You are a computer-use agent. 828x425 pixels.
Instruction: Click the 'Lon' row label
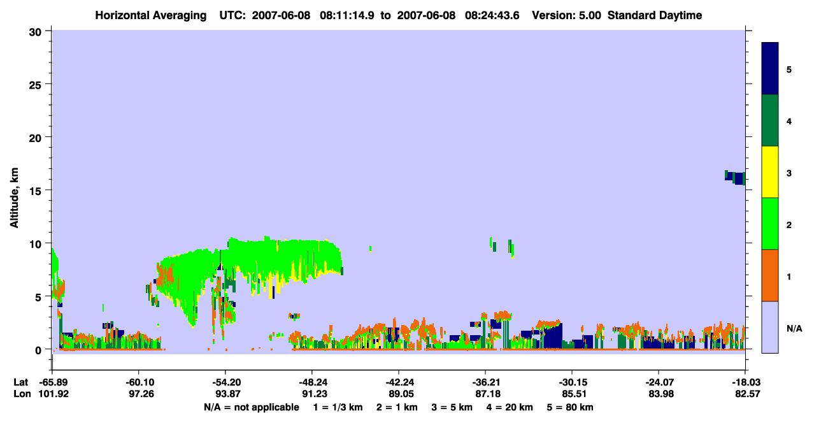click(x=21, y=394)
